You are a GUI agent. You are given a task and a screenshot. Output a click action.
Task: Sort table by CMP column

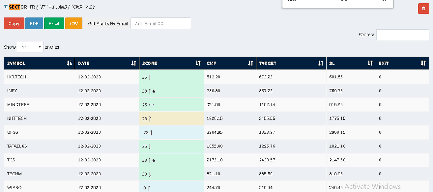[230, 63]
